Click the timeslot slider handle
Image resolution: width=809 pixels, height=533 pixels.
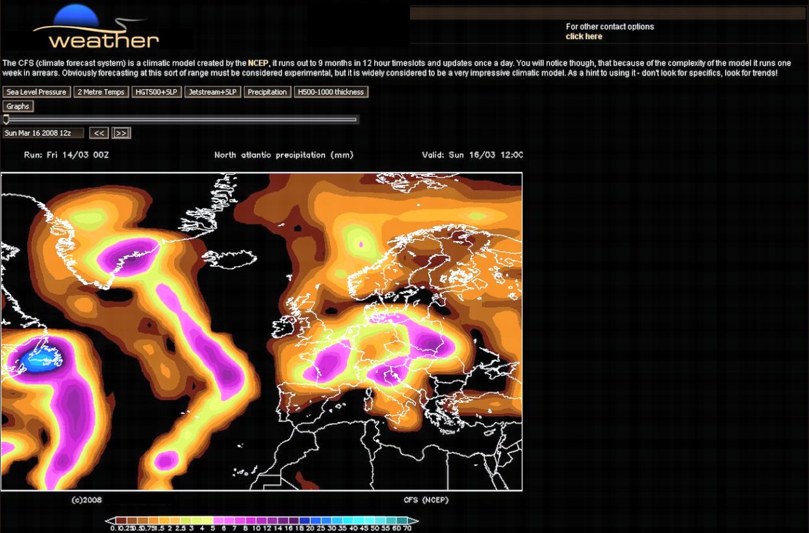point(6,120)
